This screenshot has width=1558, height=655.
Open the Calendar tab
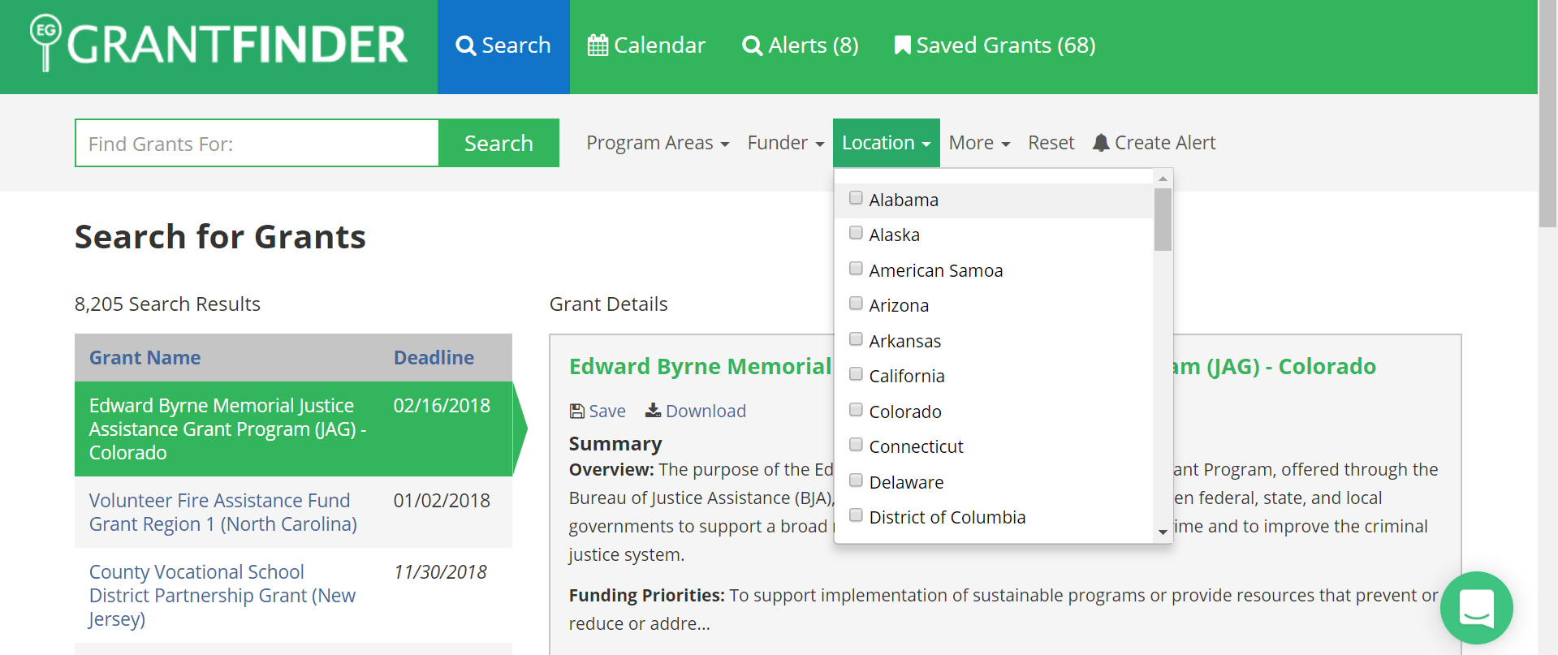(x=646, y=45)
